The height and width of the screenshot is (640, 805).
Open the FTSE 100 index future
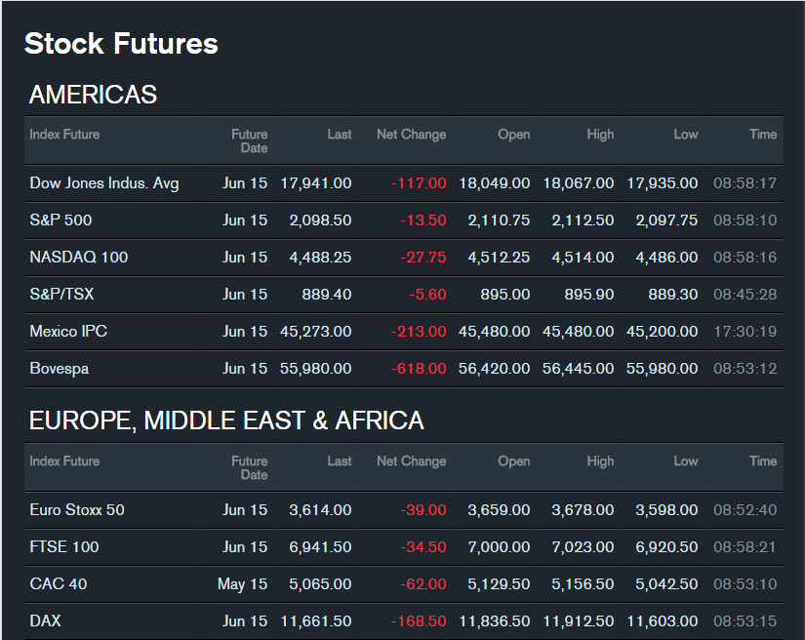coord(64,547)
